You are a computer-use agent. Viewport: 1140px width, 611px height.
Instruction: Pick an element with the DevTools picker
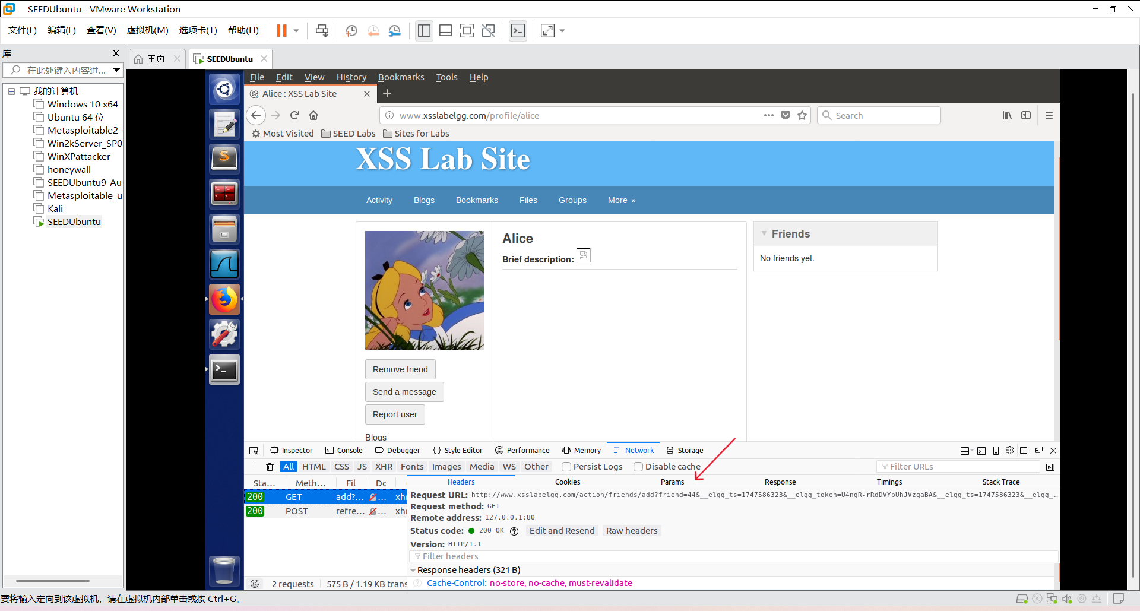click(254, 451)
